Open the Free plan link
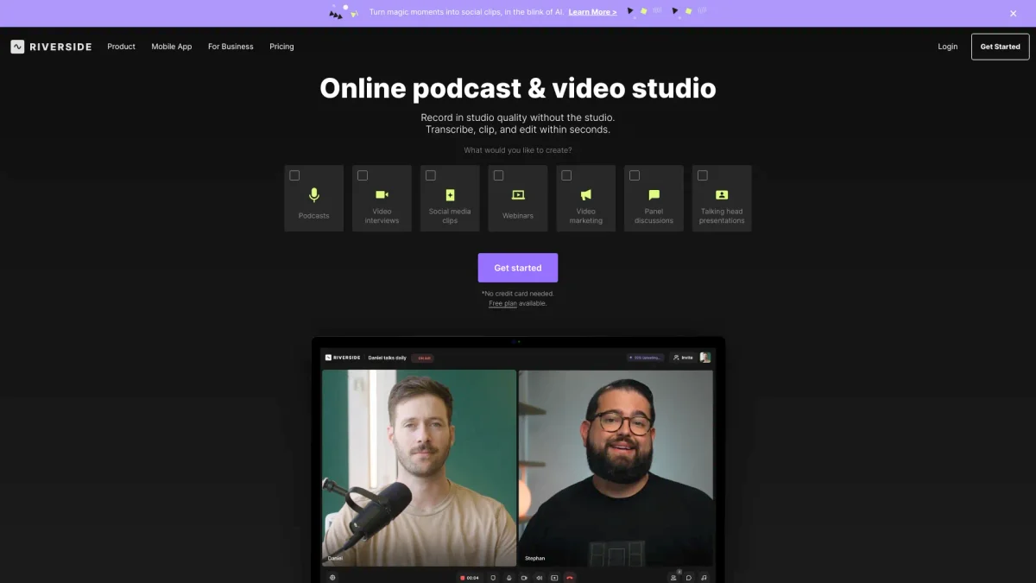Image resolution: width=1036 pixels, height=583 pixels. [x=502, y=303]
